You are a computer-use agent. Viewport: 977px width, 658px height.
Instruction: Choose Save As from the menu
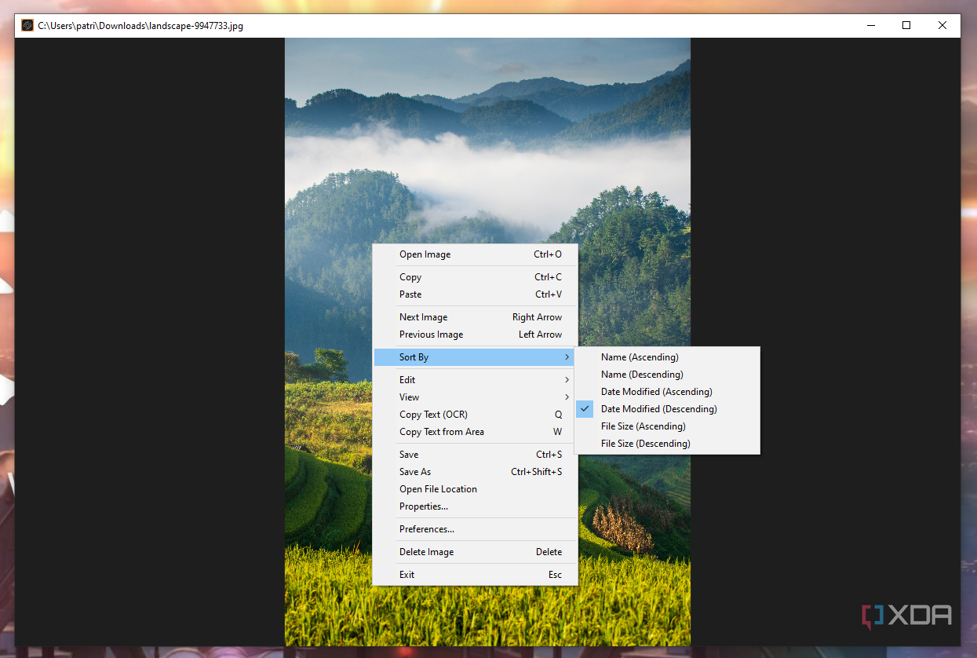(x=475, y=472)
